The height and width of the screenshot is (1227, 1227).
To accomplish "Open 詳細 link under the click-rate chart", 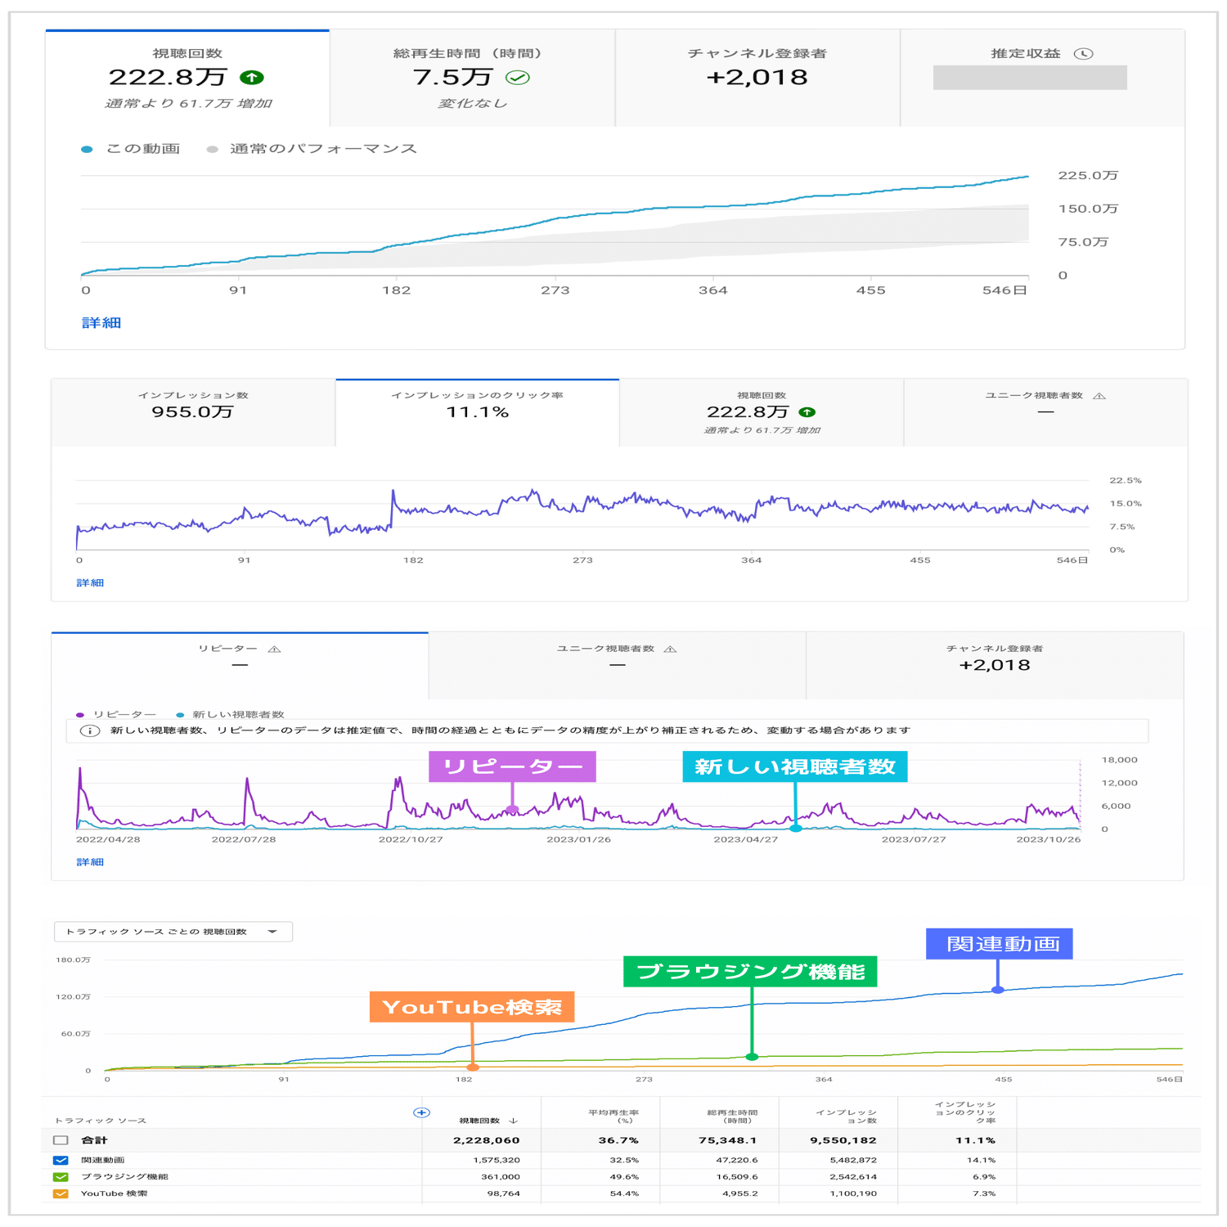I will tap(90, 583).
